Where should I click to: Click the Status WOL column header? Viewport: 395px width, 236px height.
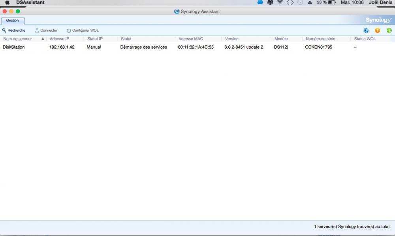[x=365, y=39]
